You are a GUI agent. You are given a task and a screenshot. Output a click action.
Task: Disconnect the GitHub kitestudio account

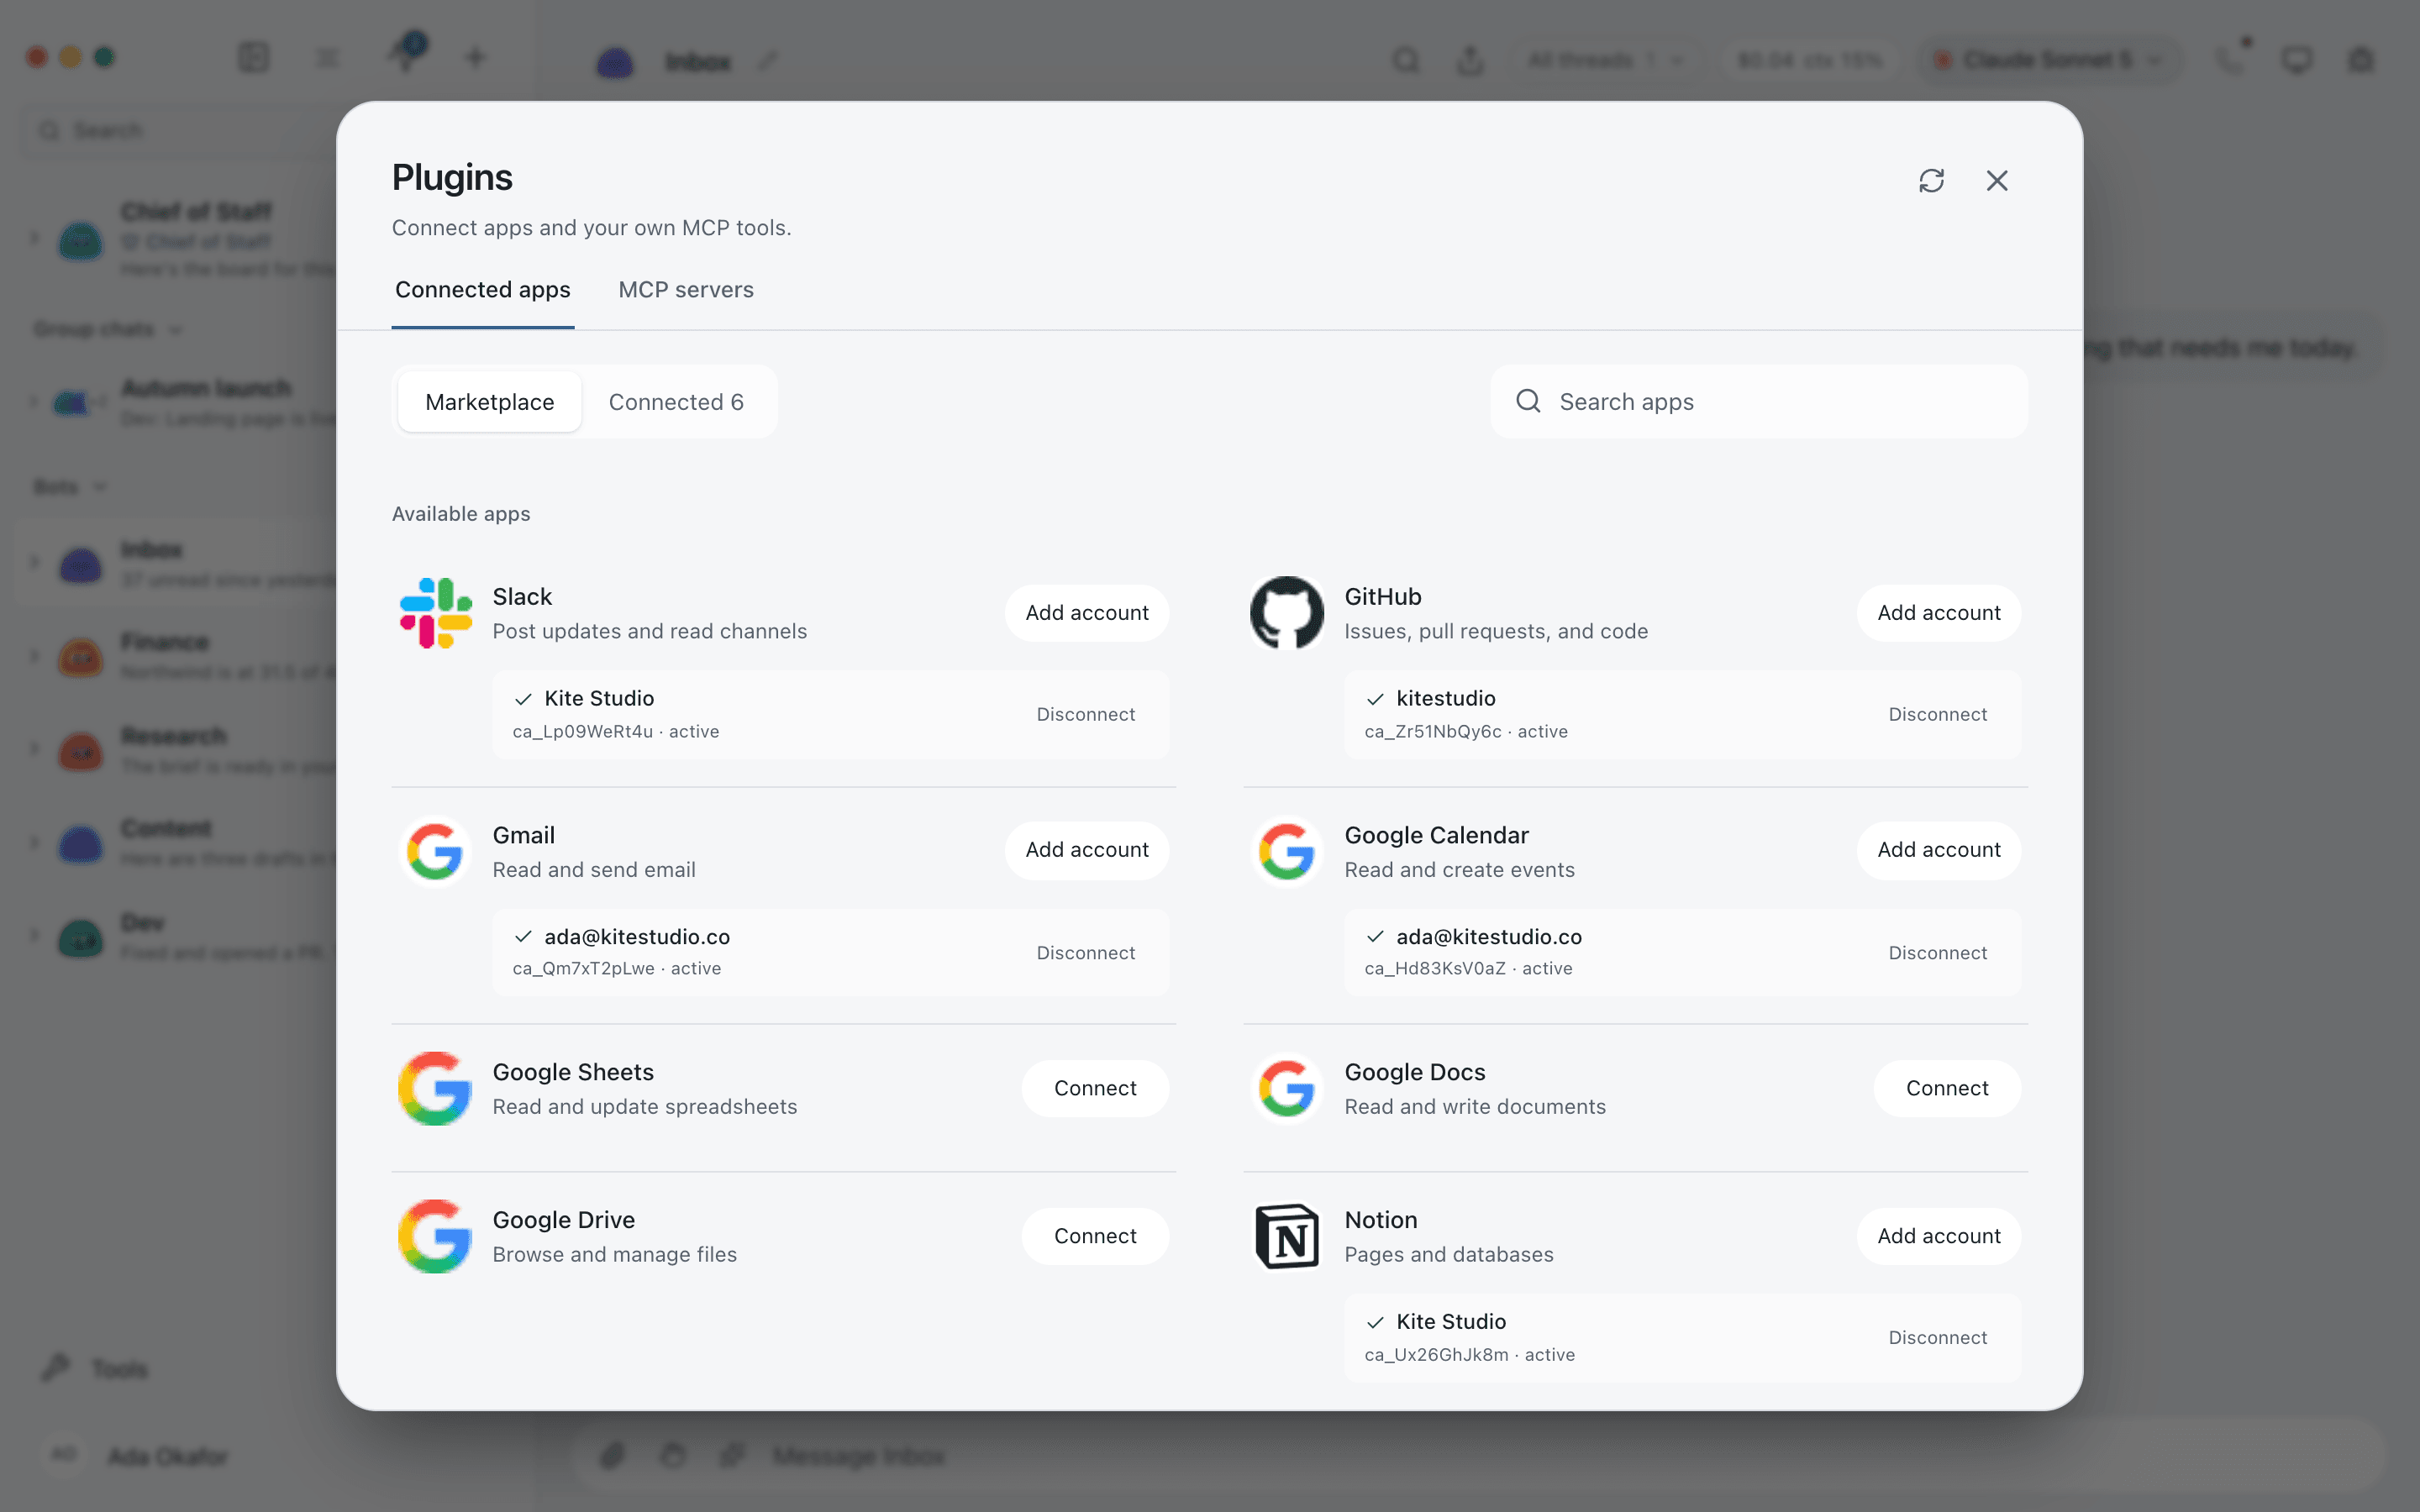[1938, 715]
